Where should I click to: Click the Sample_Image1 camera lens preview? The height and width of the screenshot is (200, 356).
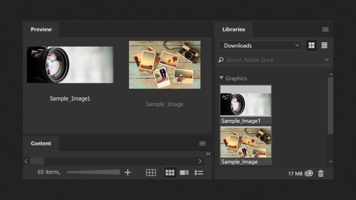coord(70,65)
